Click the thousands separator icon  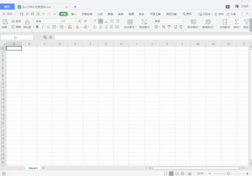(169, 27)
